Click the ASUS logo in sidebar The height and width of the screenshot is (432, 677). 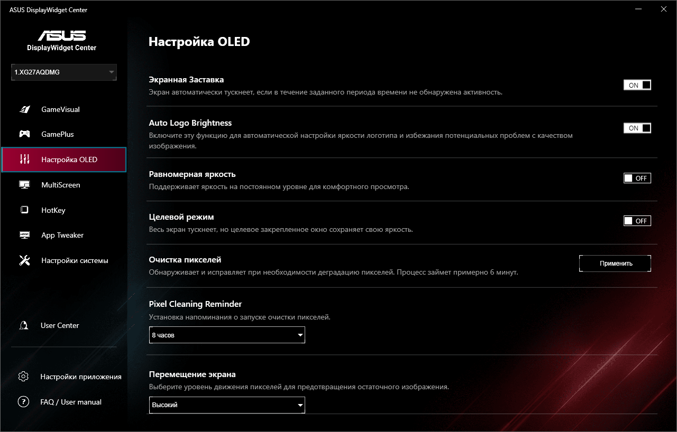tap(62, 35)
